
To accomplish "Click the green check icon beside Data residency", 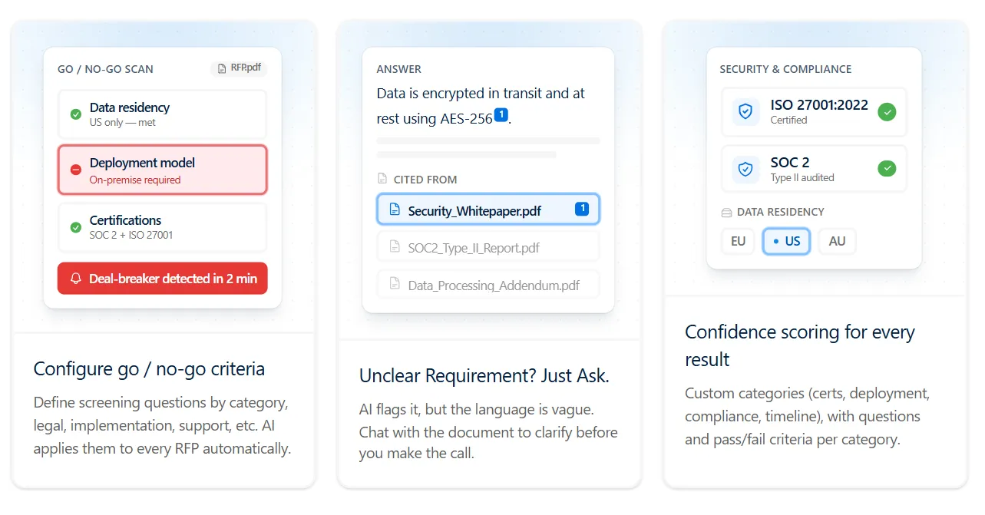I will pyautogui.click(x=76, y=114).
